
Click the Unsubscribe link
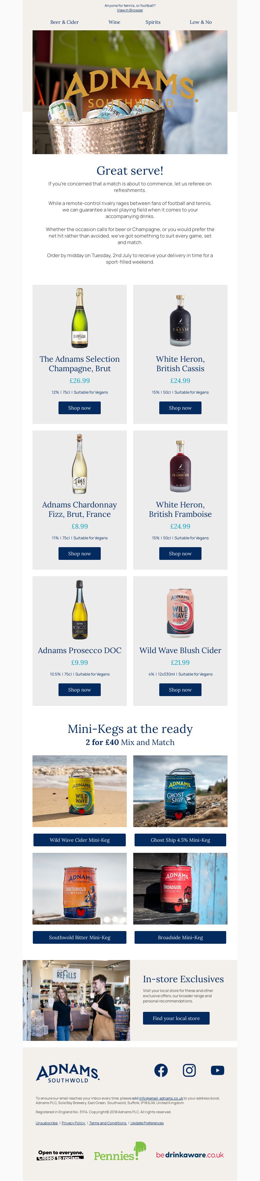[46, 1123]
